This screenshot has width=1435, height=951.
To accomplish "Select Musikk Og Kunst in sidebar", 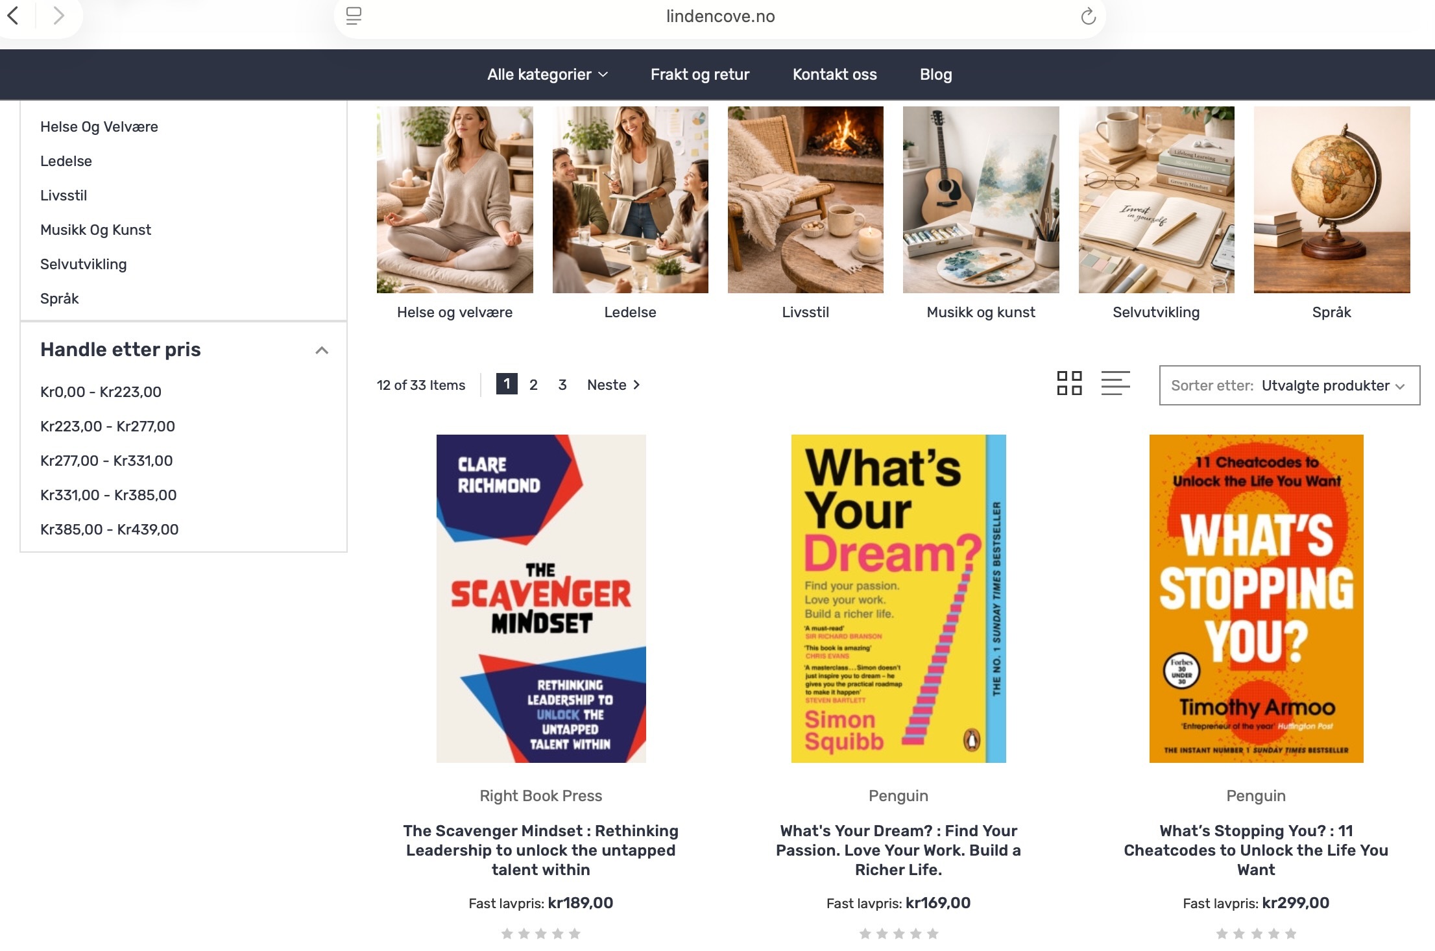I will (95, 230).
